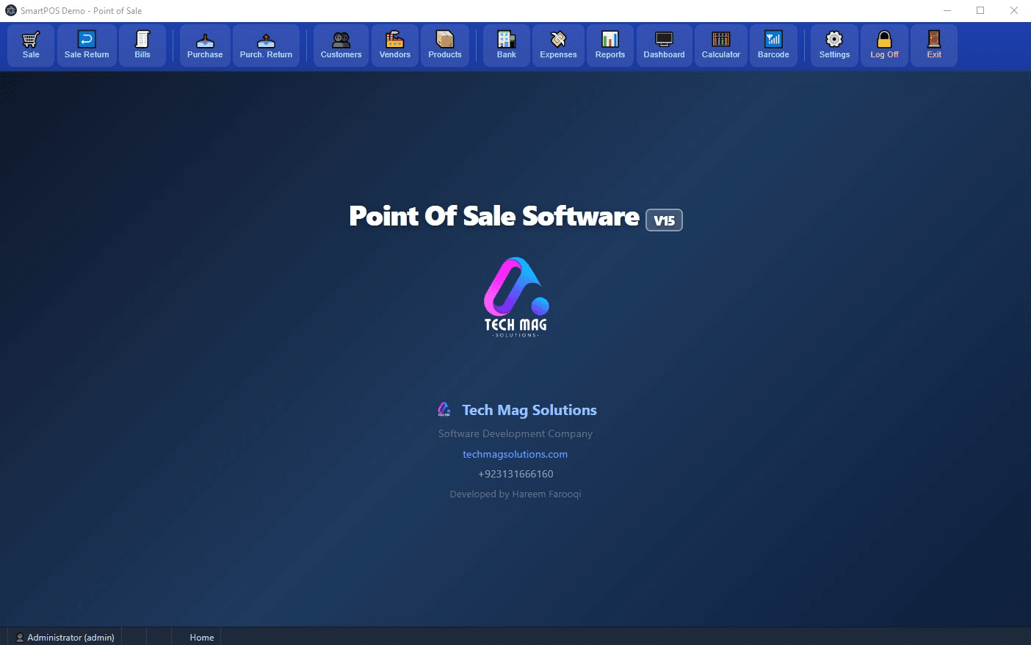Select Home in the status bar
The width and height of the screenshot is (1031, 645).
(201, 637)
